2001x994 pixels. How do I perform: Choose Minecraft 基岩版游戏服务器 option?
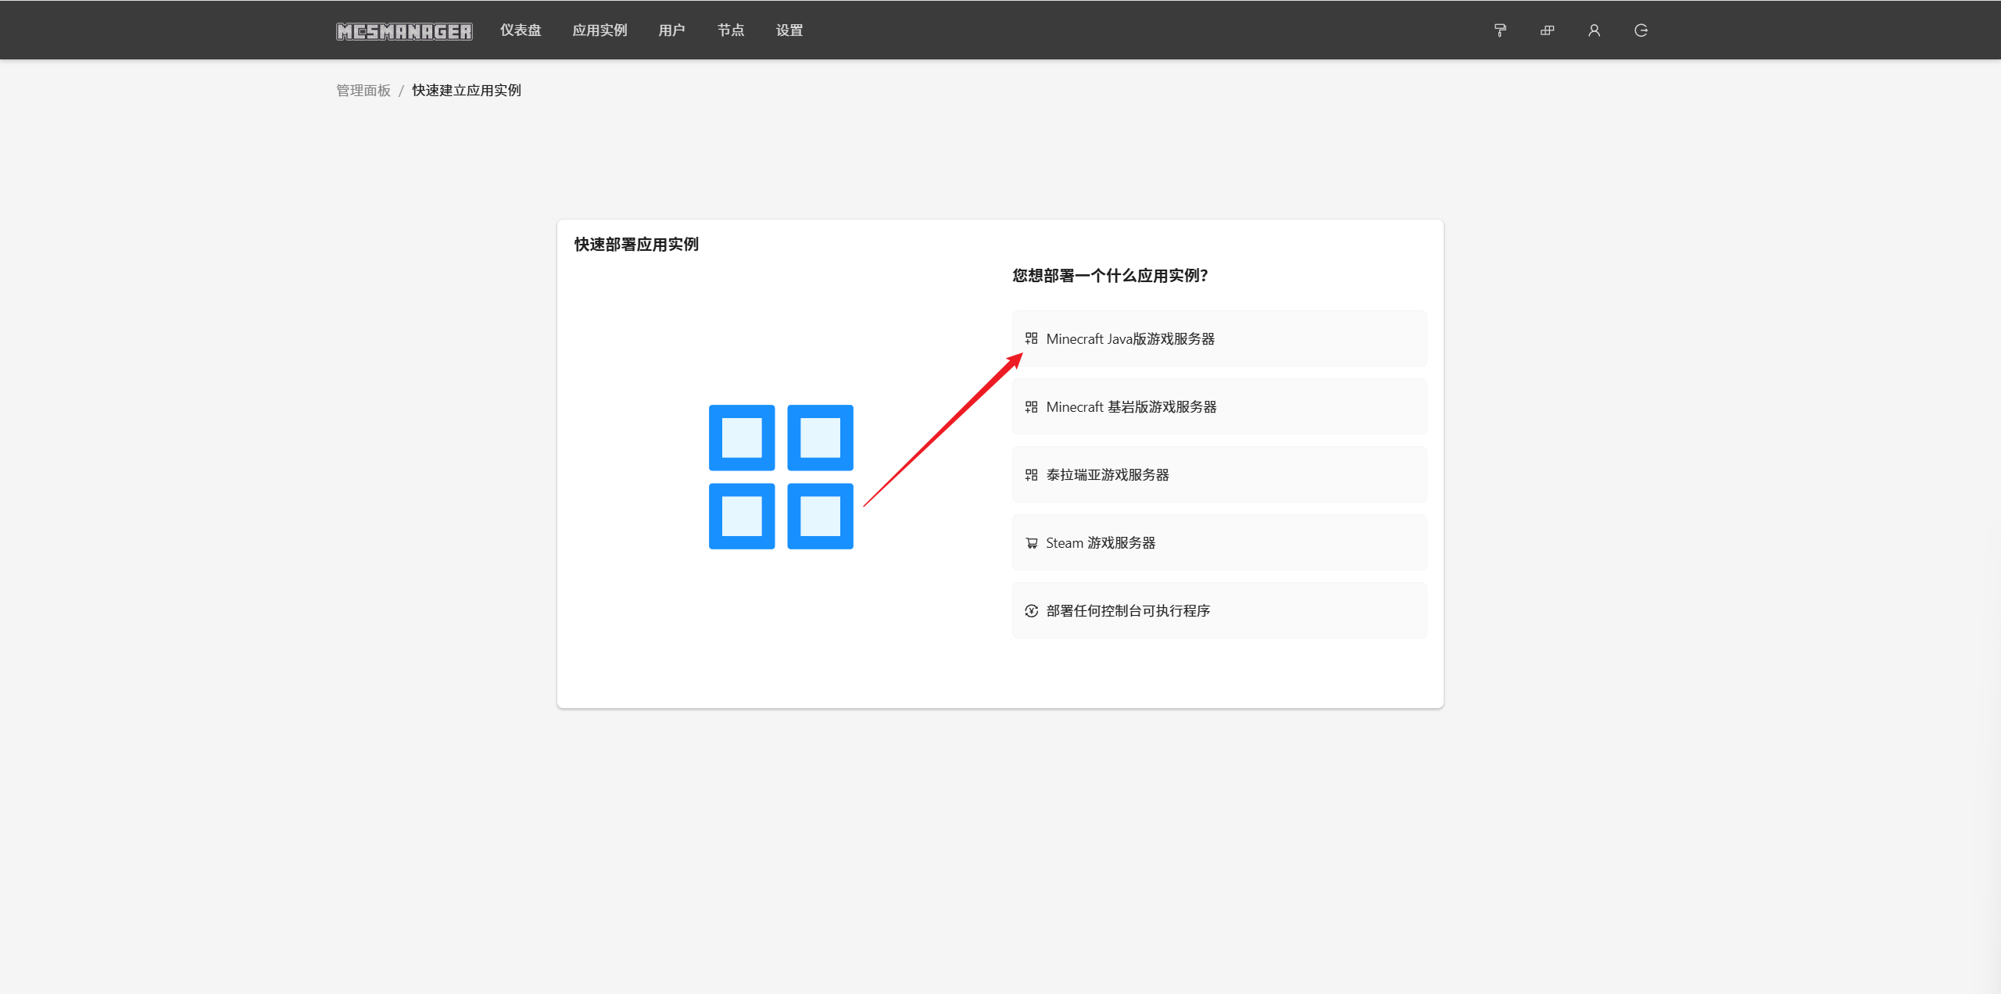[1219, 406]
